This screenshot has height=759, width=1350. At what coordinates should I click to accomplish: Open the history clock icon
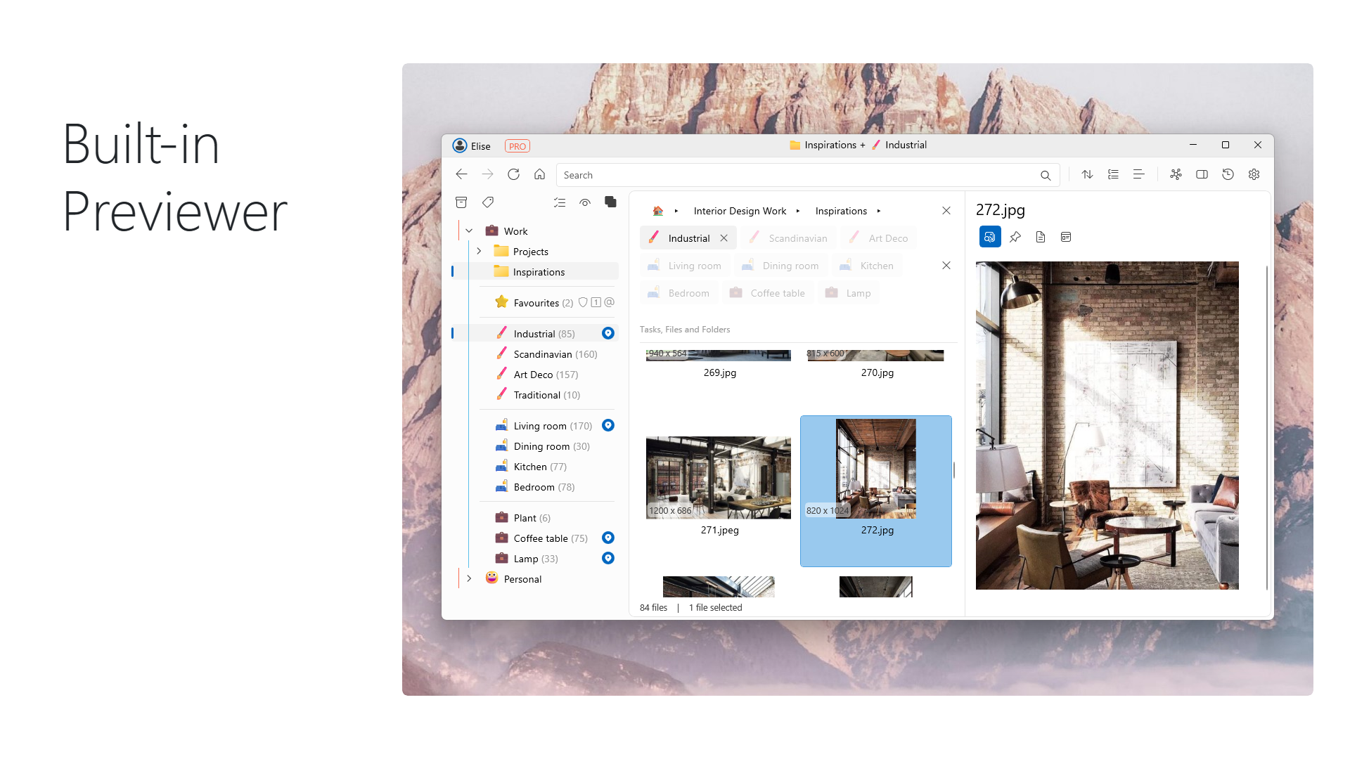click(1228, 174)
